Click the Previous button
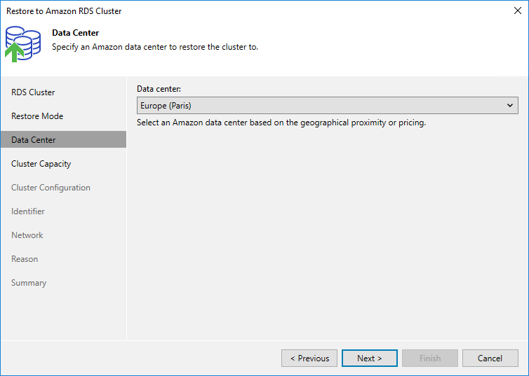 click(309, 358)
